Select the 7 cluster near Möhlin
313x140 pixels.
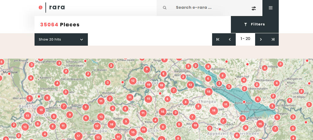click(64, 106)
